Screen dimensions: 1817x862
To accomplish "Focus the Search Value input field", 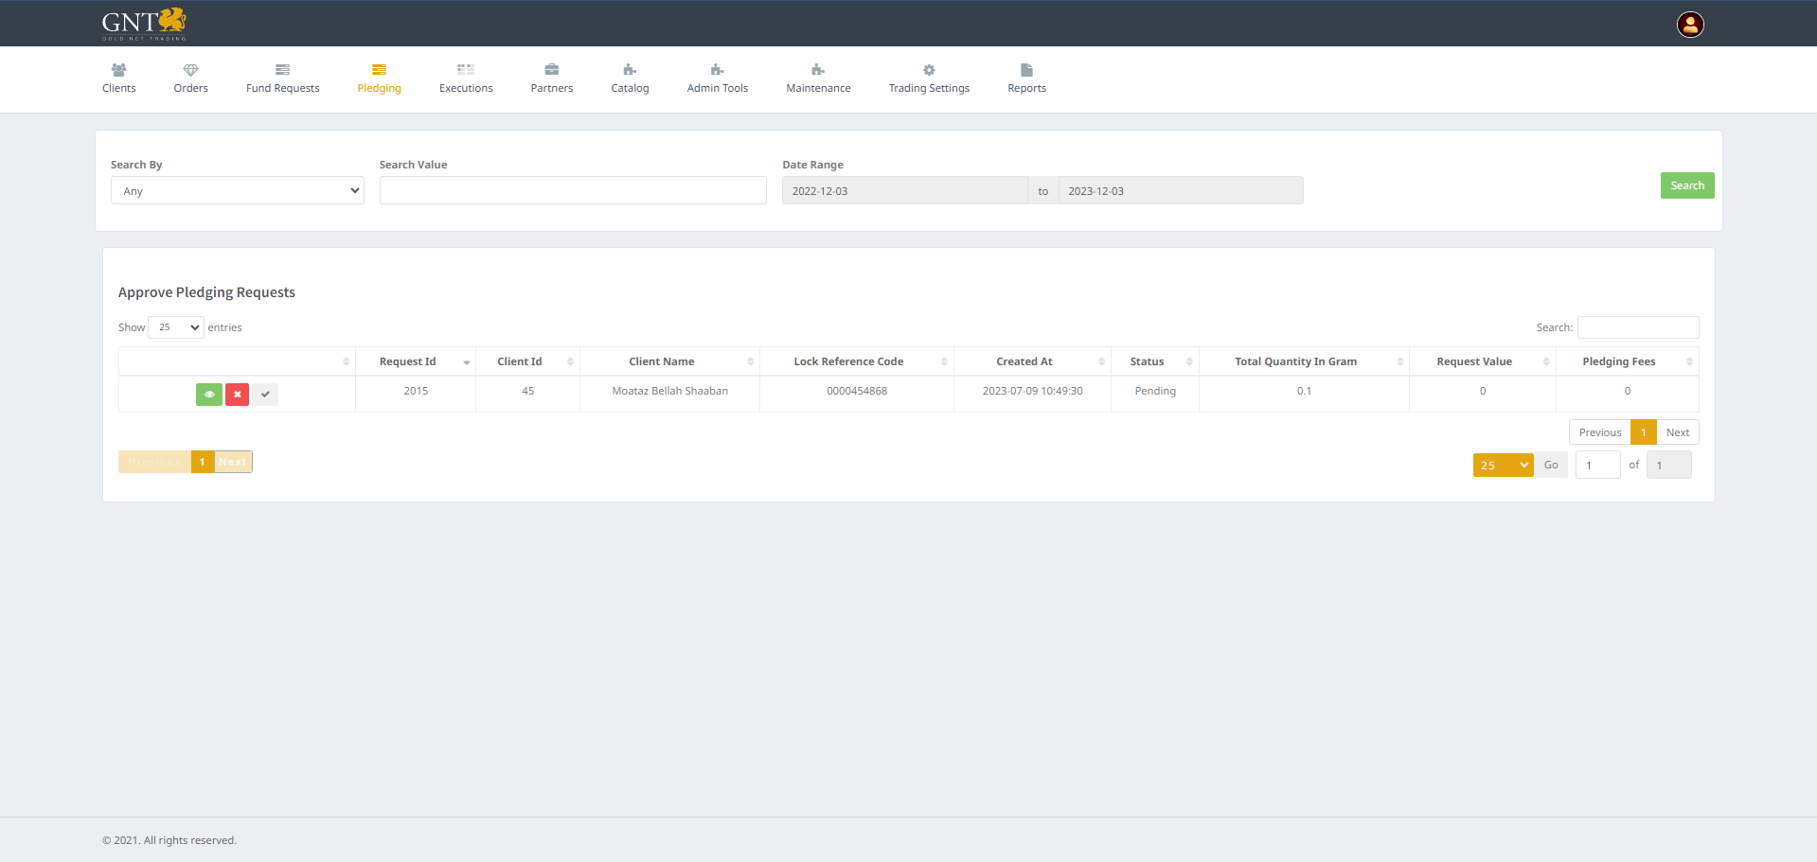I will (x=572, y=190).
